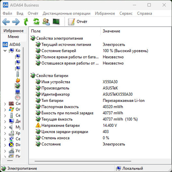The image size is (172, 172).
Task: Click the Windows flag icon next to Оп
Action: coord(11,109)
